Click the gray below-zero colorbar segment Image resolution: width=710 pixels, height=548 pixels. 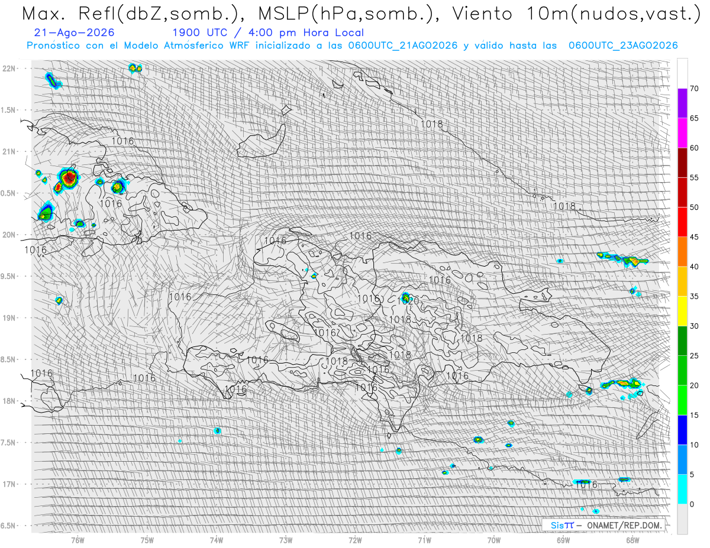(683, 519)
